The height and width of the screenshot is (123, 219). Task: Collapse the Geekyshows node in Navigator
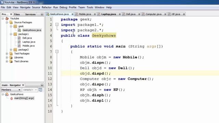3,94
